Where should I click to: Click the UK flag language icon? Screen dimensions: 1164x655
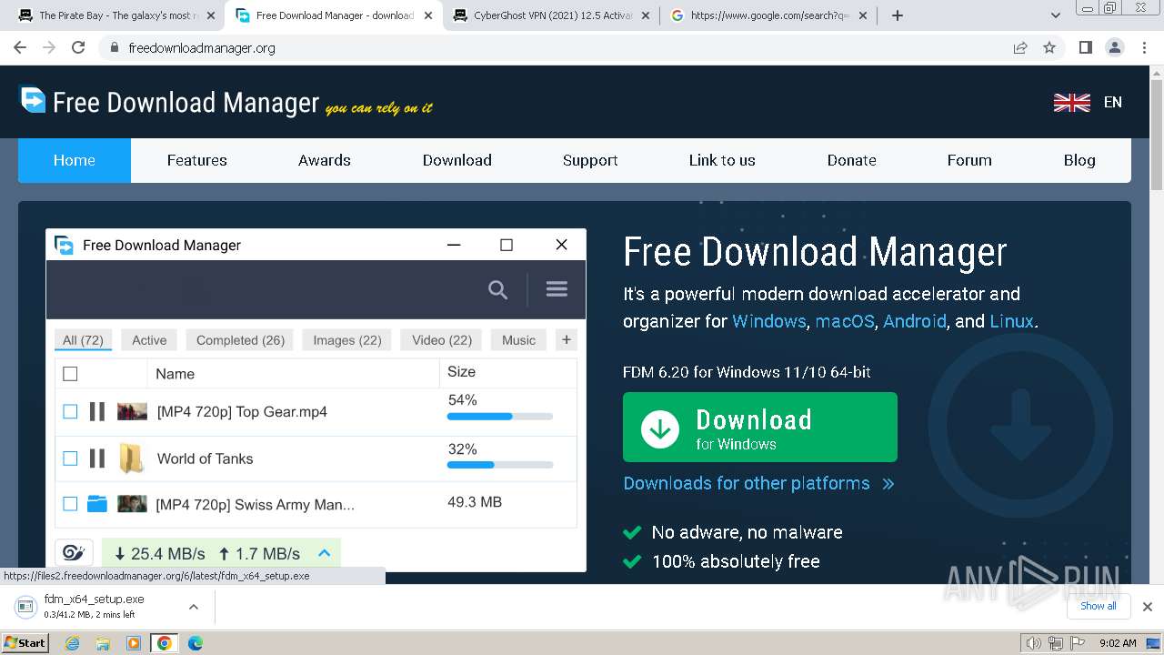tap(1071, 103)
